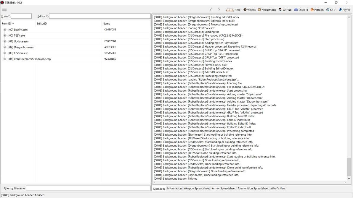Switch to the Armor Spreadsheet tab
This screenshot has width=353, height=198.
(224, 188)
